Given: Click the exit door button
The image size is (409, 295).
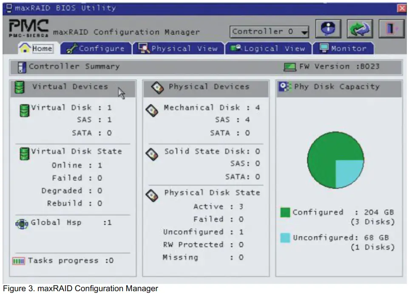Looking at the screenshot, I should pos(391,29).
